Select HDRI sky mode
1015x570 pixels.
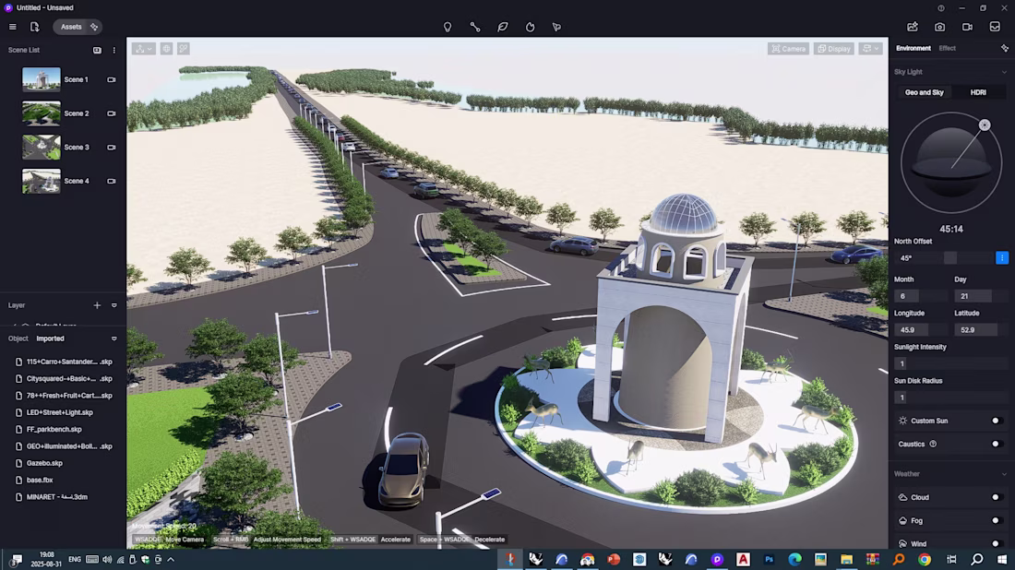[x=978, y=92]
